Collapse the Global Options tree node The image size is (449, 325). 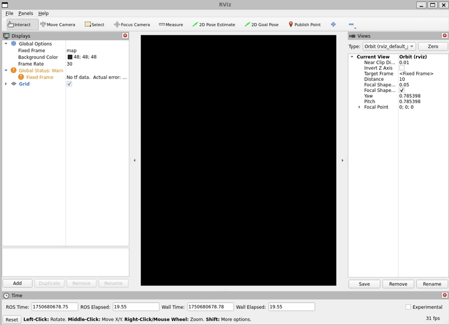click(x=6, y=44)
